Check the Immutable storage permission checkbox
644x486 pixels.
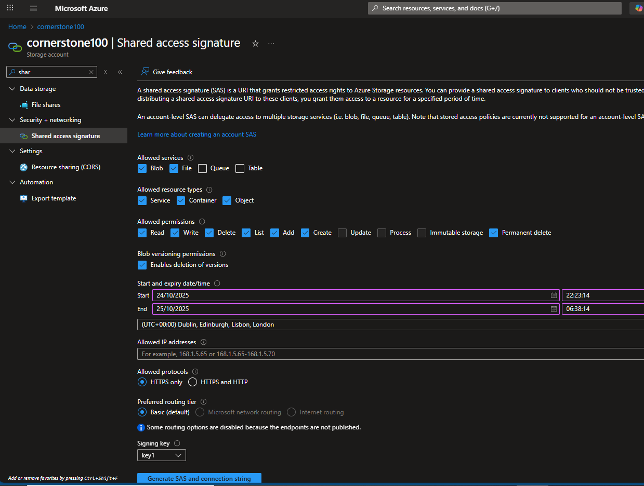coord(422,233)
